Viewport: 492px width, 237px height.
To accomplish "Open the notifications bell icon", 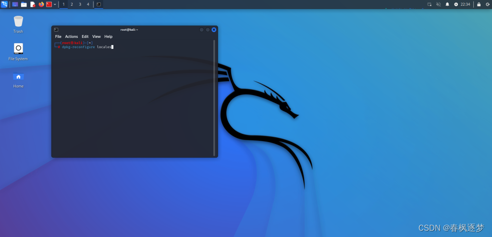I will click(x=447, y=4).
